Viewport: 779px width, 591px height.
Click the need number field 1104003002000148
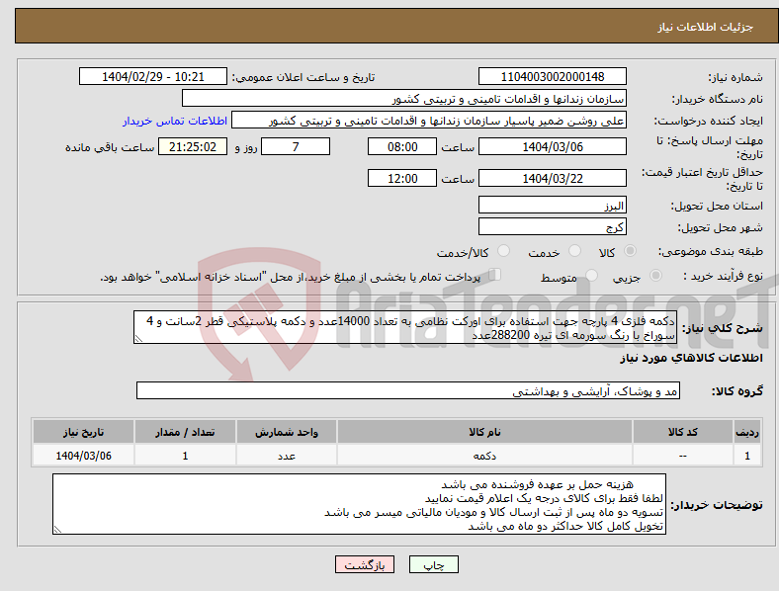pyautogui.click(x=553, y=77)
